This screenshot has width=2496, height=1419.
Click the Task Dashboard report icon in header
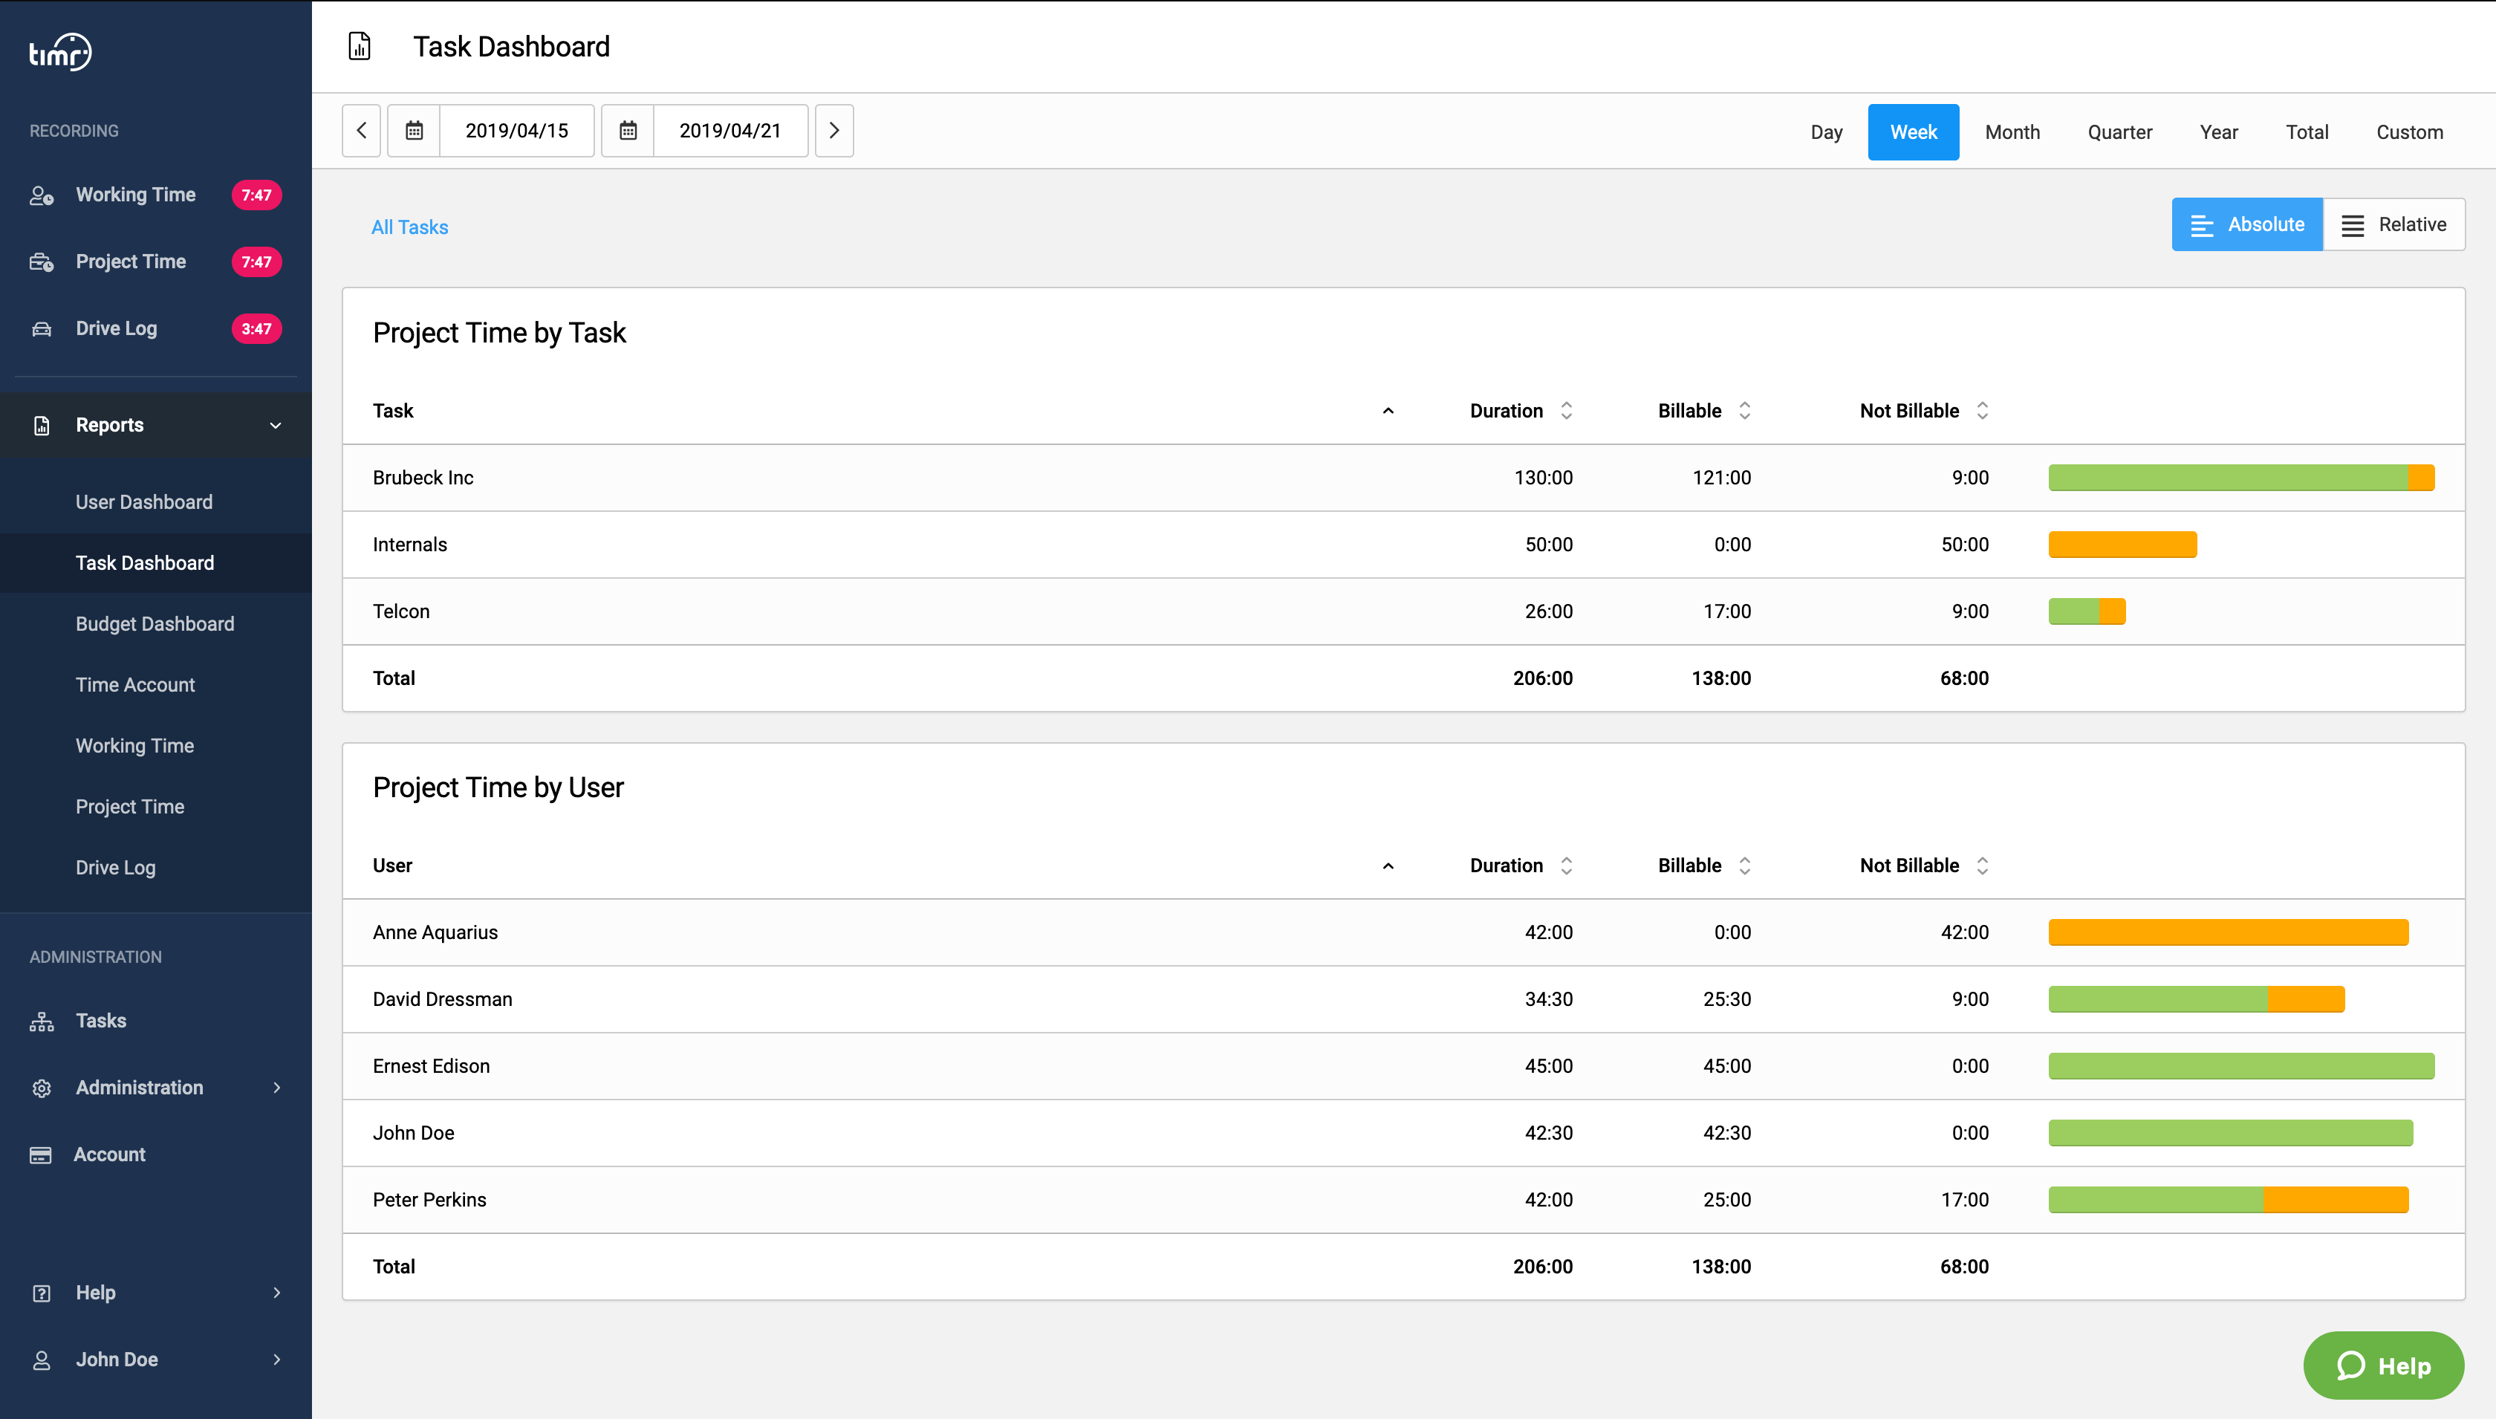[x=360, y=47]
